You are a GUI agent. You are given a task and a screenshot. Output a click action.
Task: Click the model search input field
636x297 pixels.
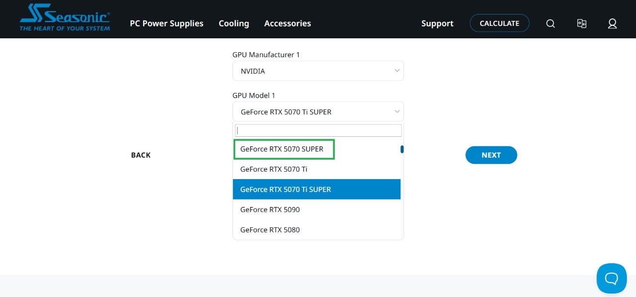318,130
